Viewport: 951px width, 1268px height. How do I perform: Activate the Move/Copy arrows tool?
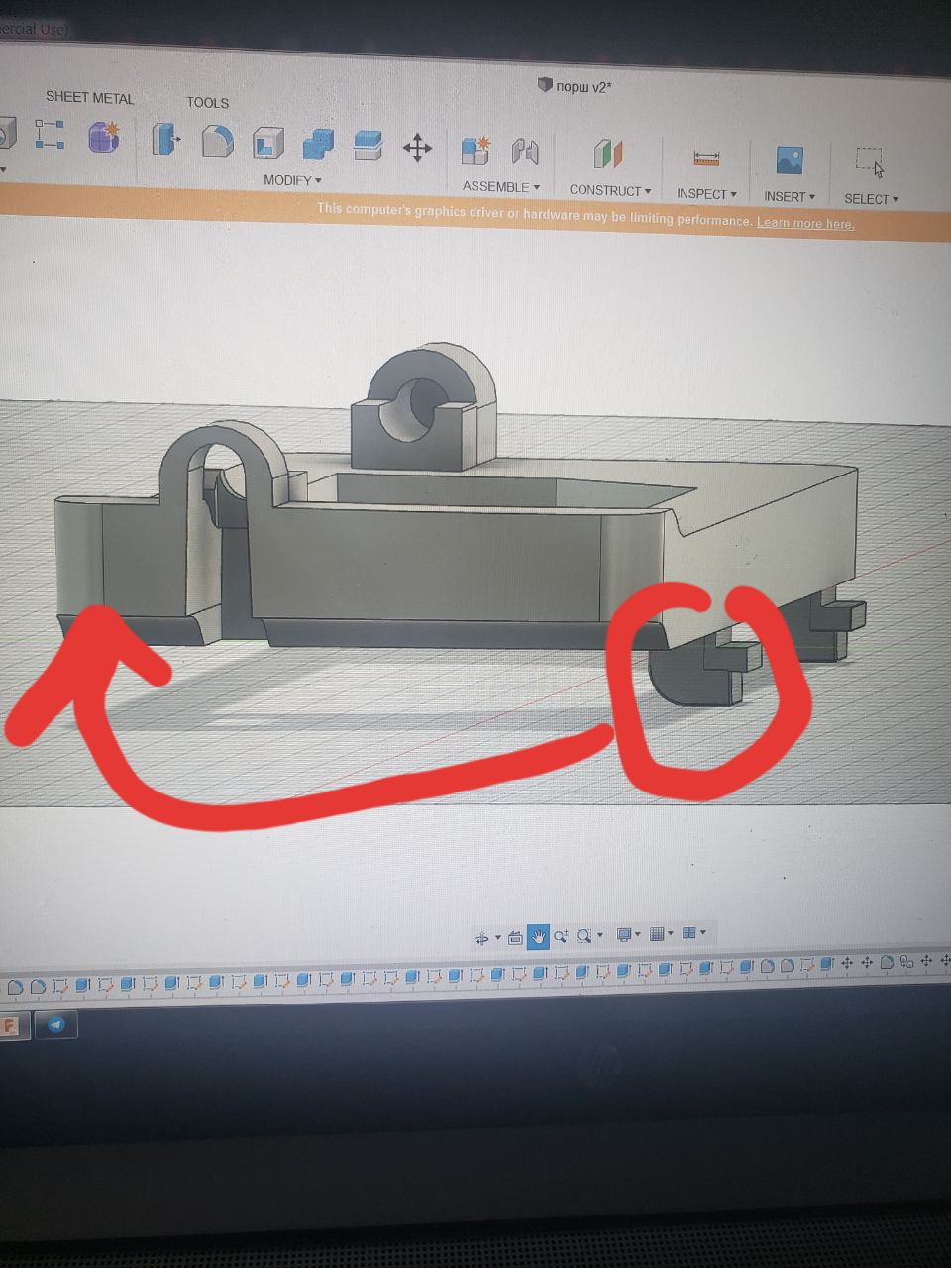(417, 149)
